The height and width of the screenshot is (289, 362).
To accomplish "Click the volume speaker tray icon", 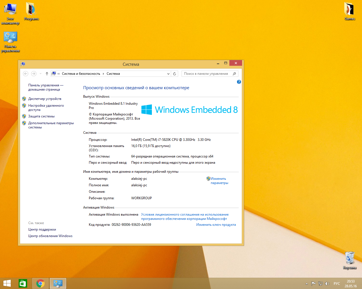I will [x=327, y=284].
